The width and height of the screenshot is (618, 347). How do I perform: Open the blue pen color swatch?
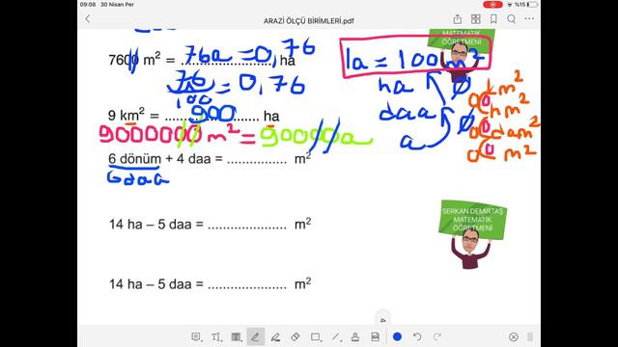click(397, 336)
